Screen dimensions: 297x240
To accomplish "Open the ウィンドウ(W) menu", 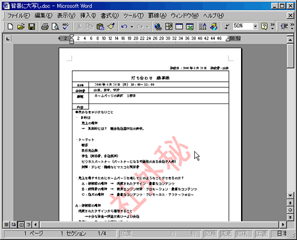I will pyautogui.click(x=184, y=15).
